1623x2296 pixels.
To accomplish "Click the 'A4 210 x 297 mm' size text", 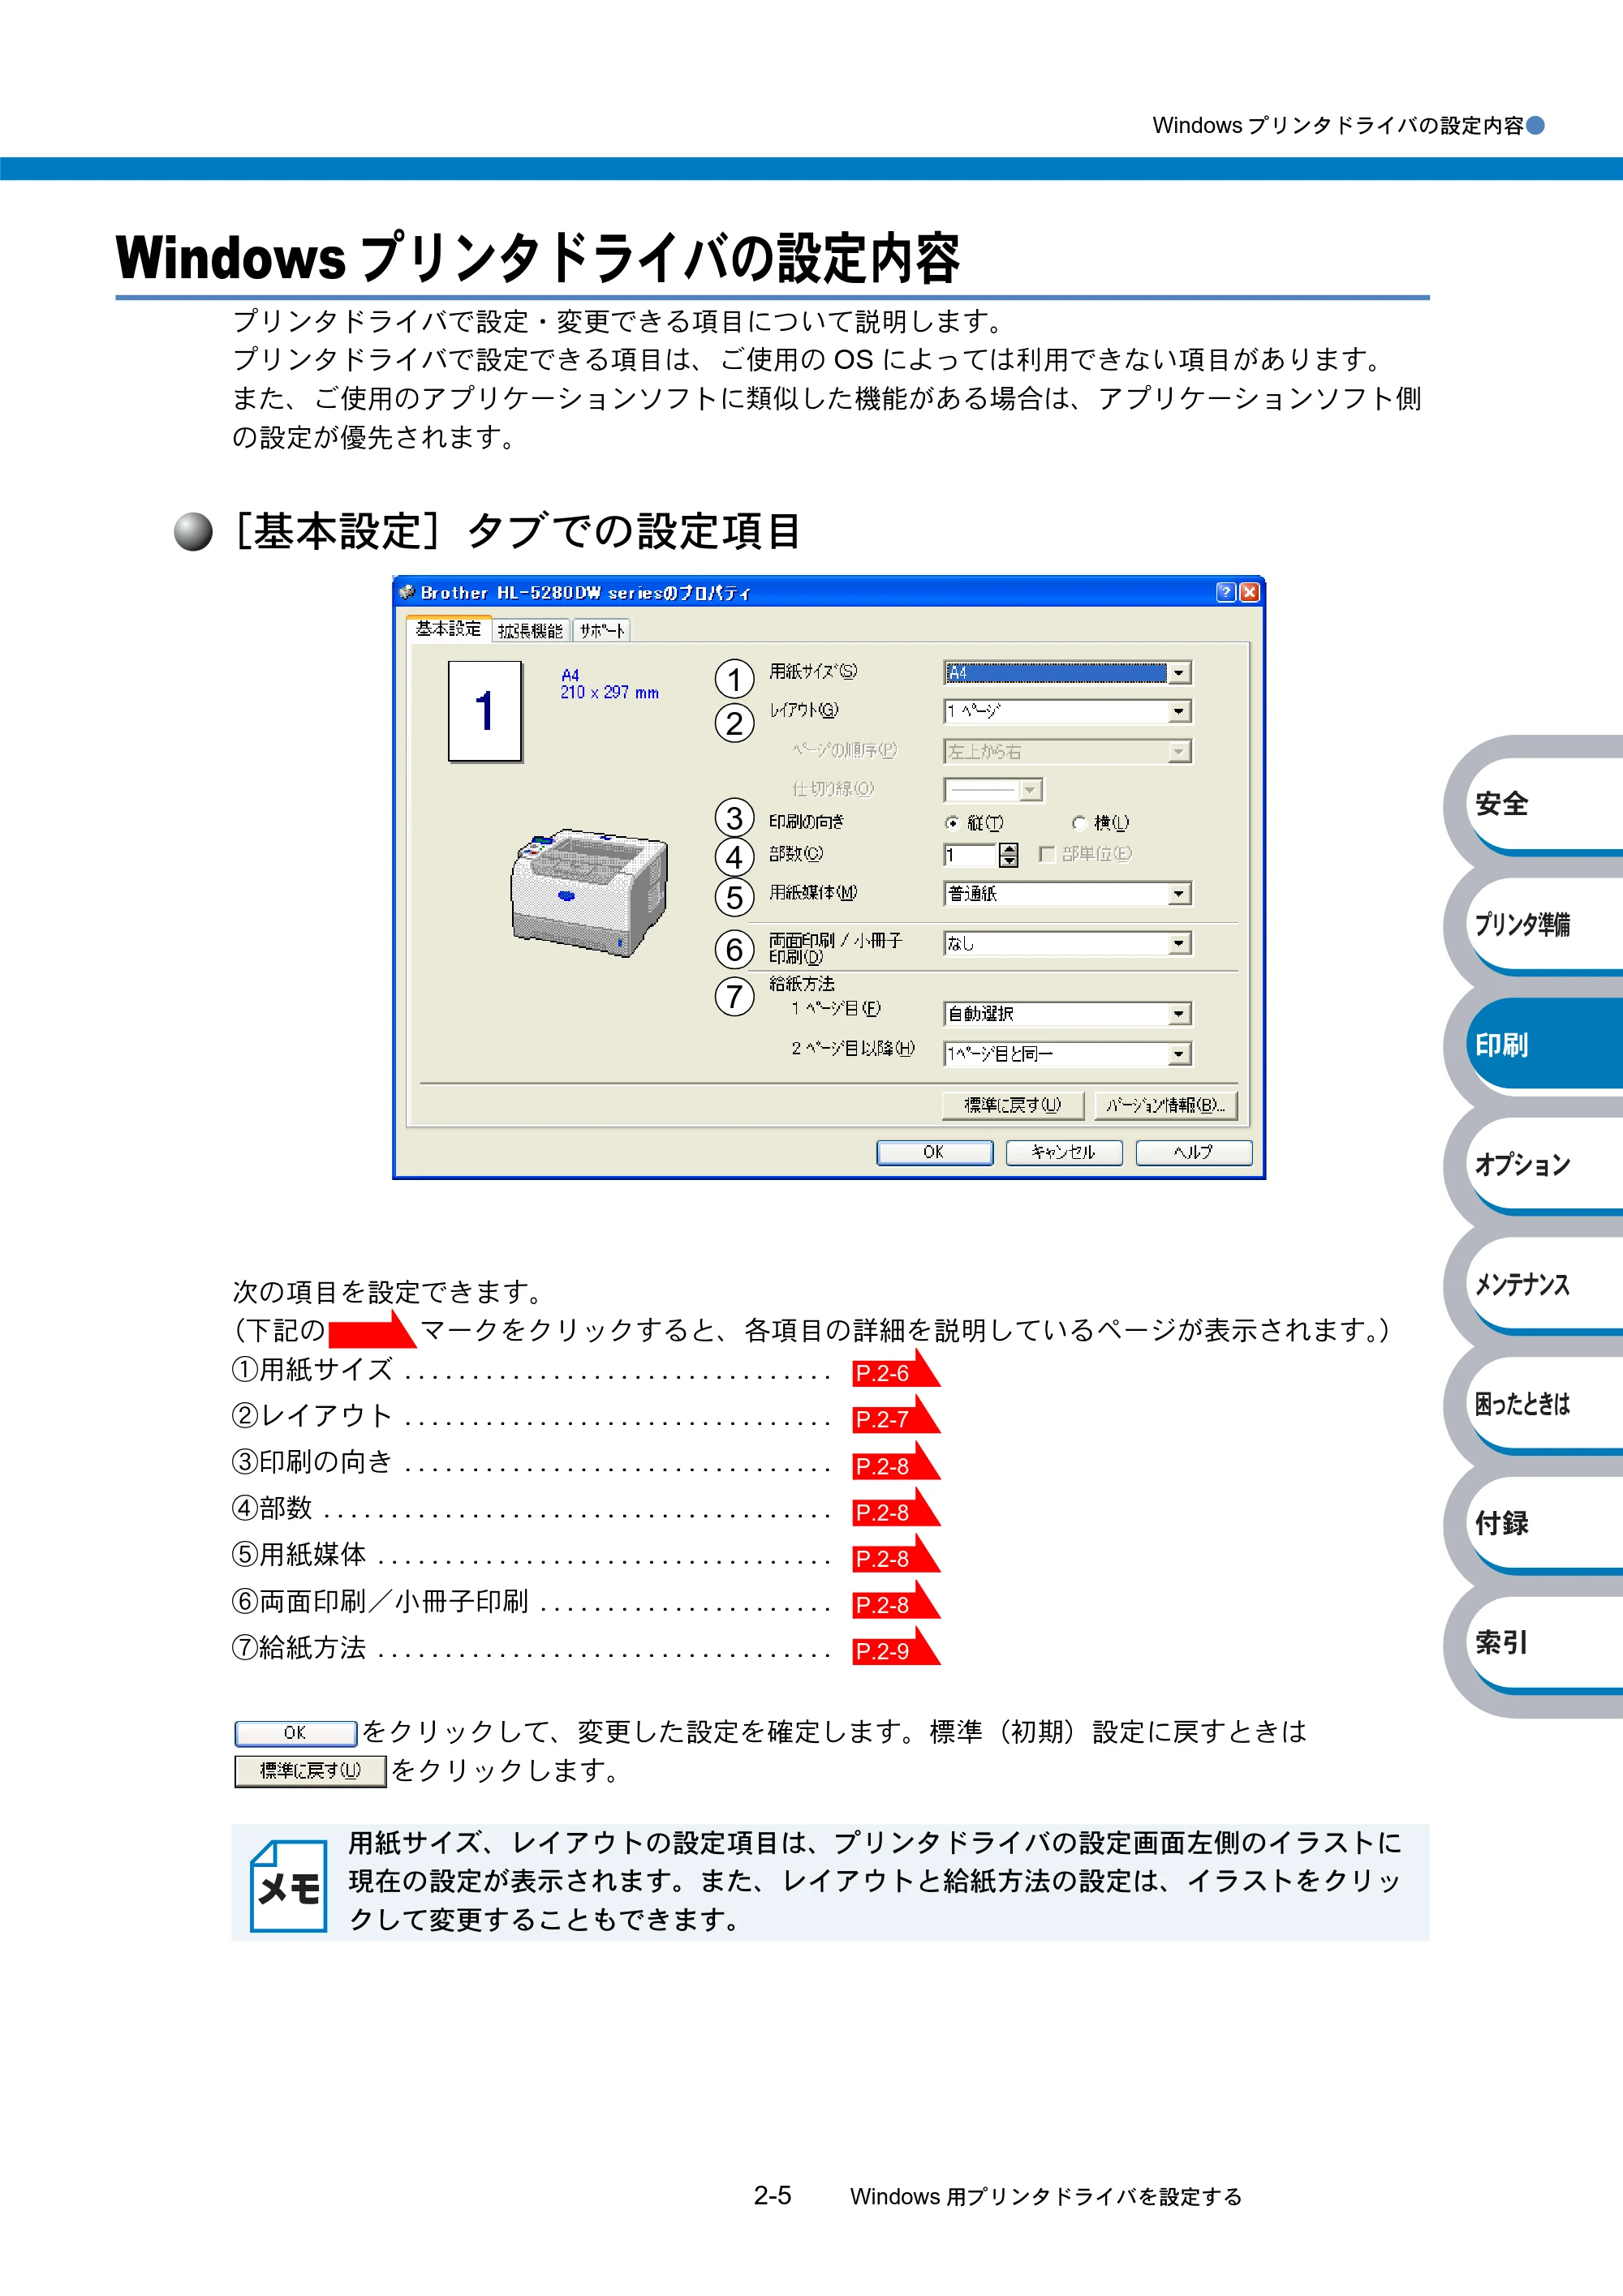I will coord(609,684).
